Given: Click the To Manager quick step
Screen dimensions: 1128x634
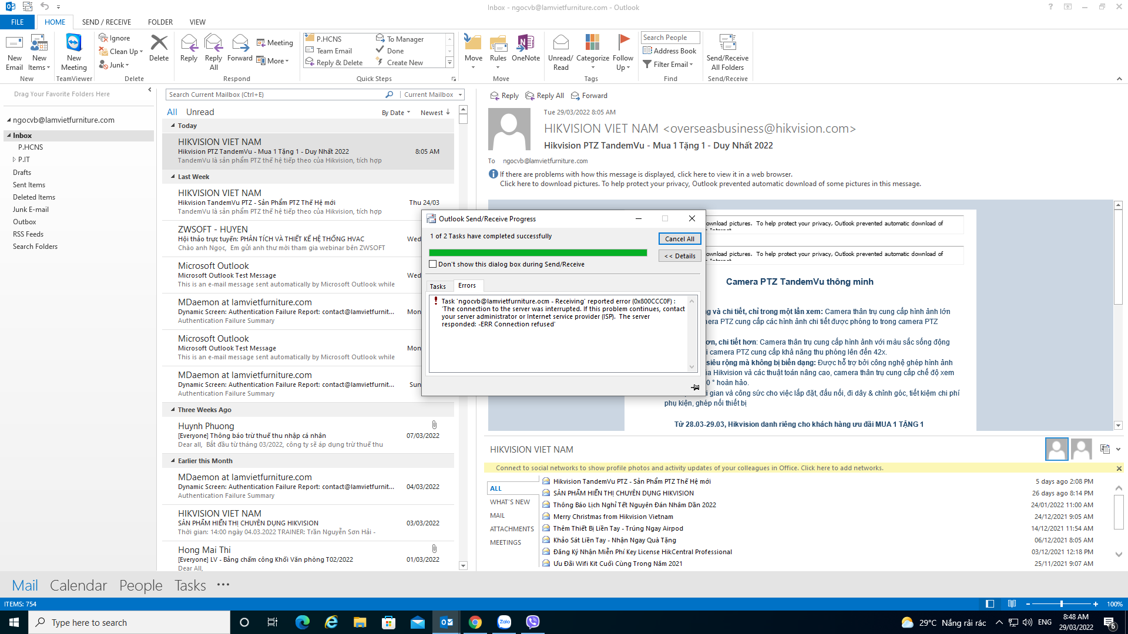Looking at the screenshot, I should point(405,39).
